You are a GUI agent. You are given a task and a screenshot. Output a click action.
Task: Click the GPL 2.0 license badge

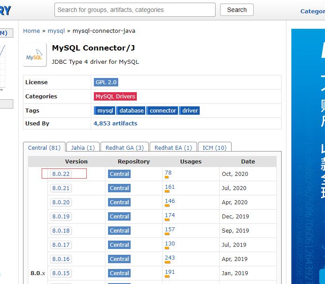pyautogui.click(x=106, y=82)
